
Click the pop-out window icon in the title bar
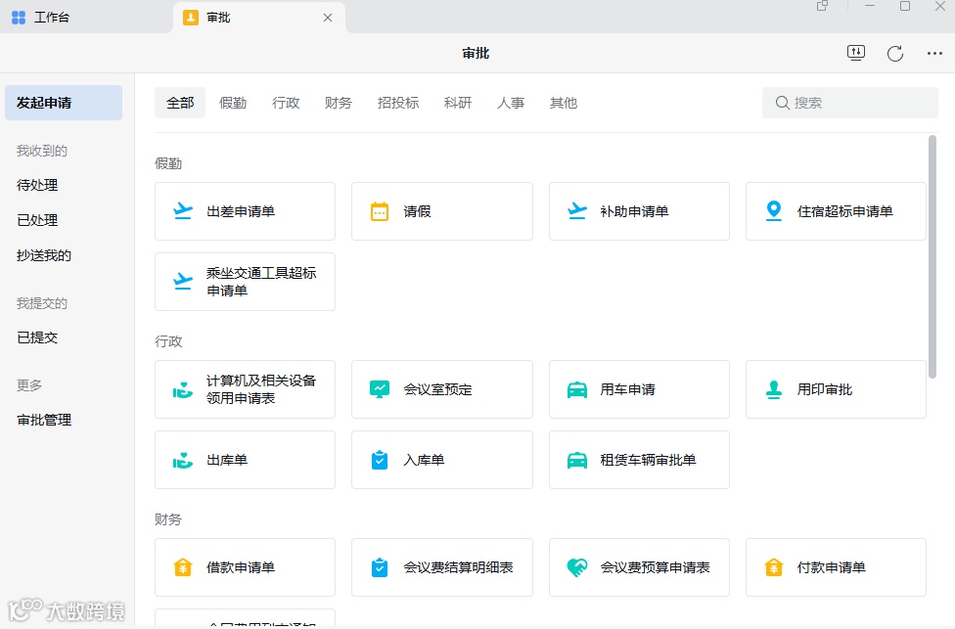[x=822, y=6]
